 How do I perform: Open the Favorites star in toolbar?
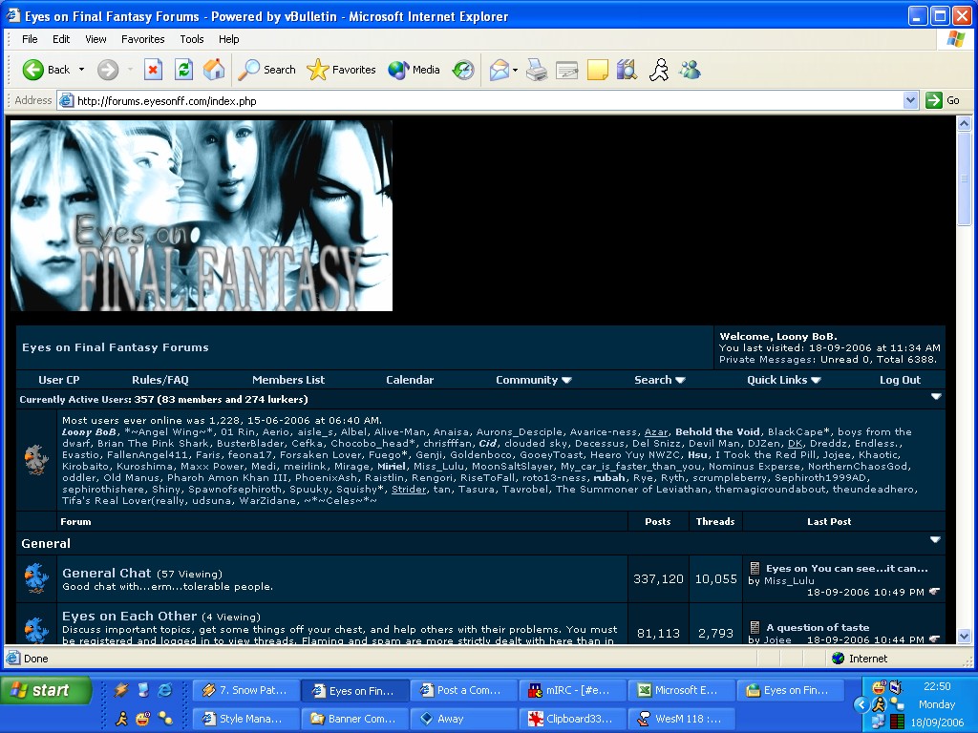coord(341,70)
